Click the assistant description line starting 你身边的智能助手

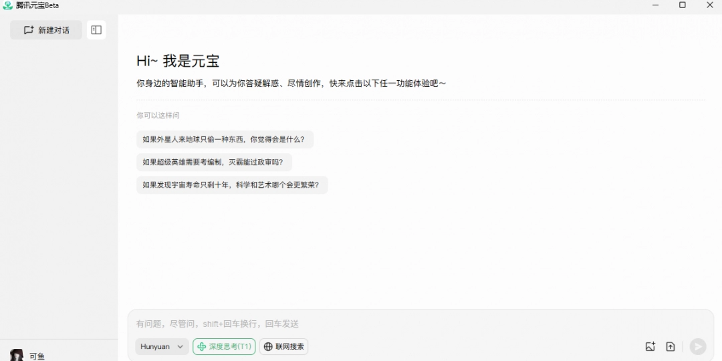pos(291,84)
